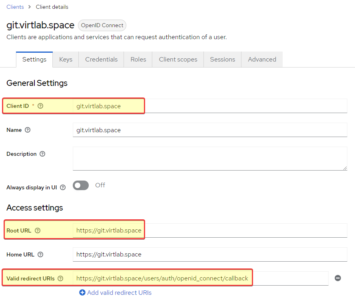355x302 pixels.
Task: Click the Home URL input field
Action: pos(210,254)
